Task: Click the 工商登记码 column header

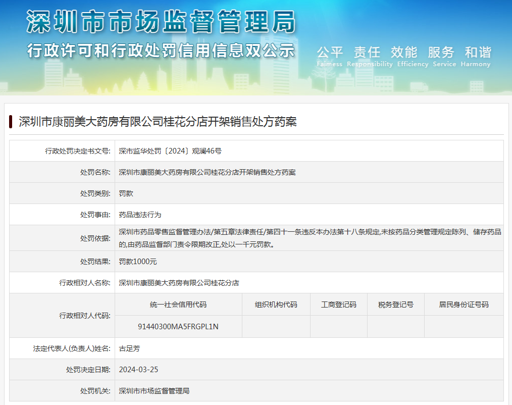Action: point(339,305)
